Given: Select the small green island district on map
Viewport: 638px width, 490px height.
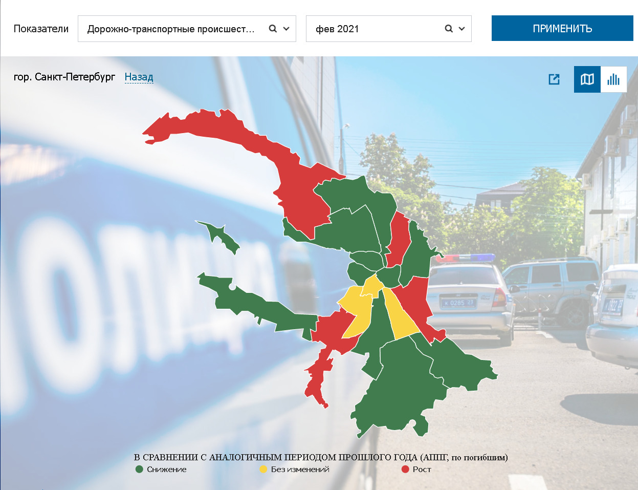Looking at the screenshot, I should coord(220,237).
